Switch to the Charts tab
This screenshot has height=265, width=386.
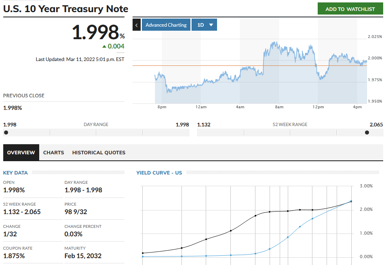(53, 153)
